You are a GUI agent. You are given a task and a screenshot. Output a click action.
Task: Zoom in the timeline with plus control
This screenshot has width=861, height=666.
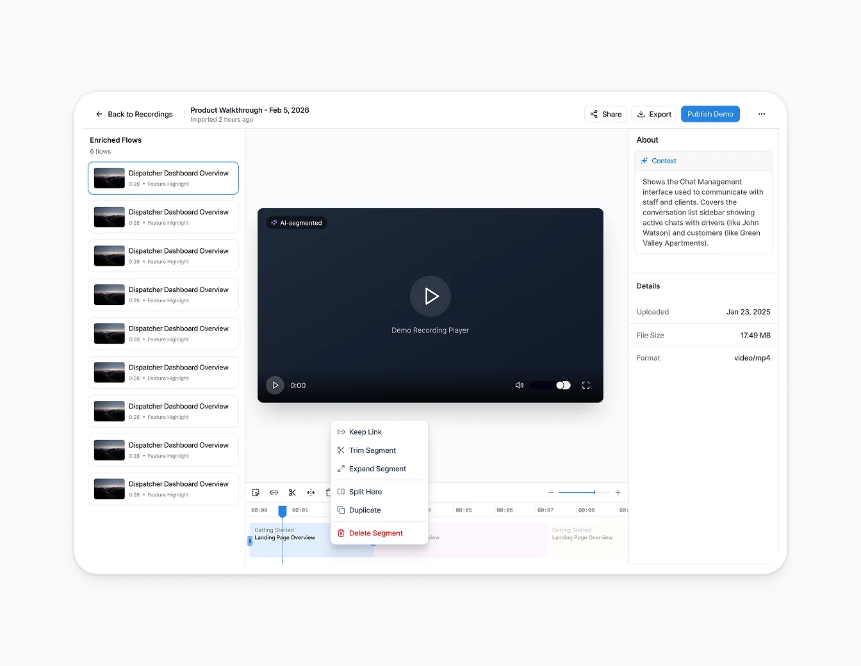[x=618, y=492]
